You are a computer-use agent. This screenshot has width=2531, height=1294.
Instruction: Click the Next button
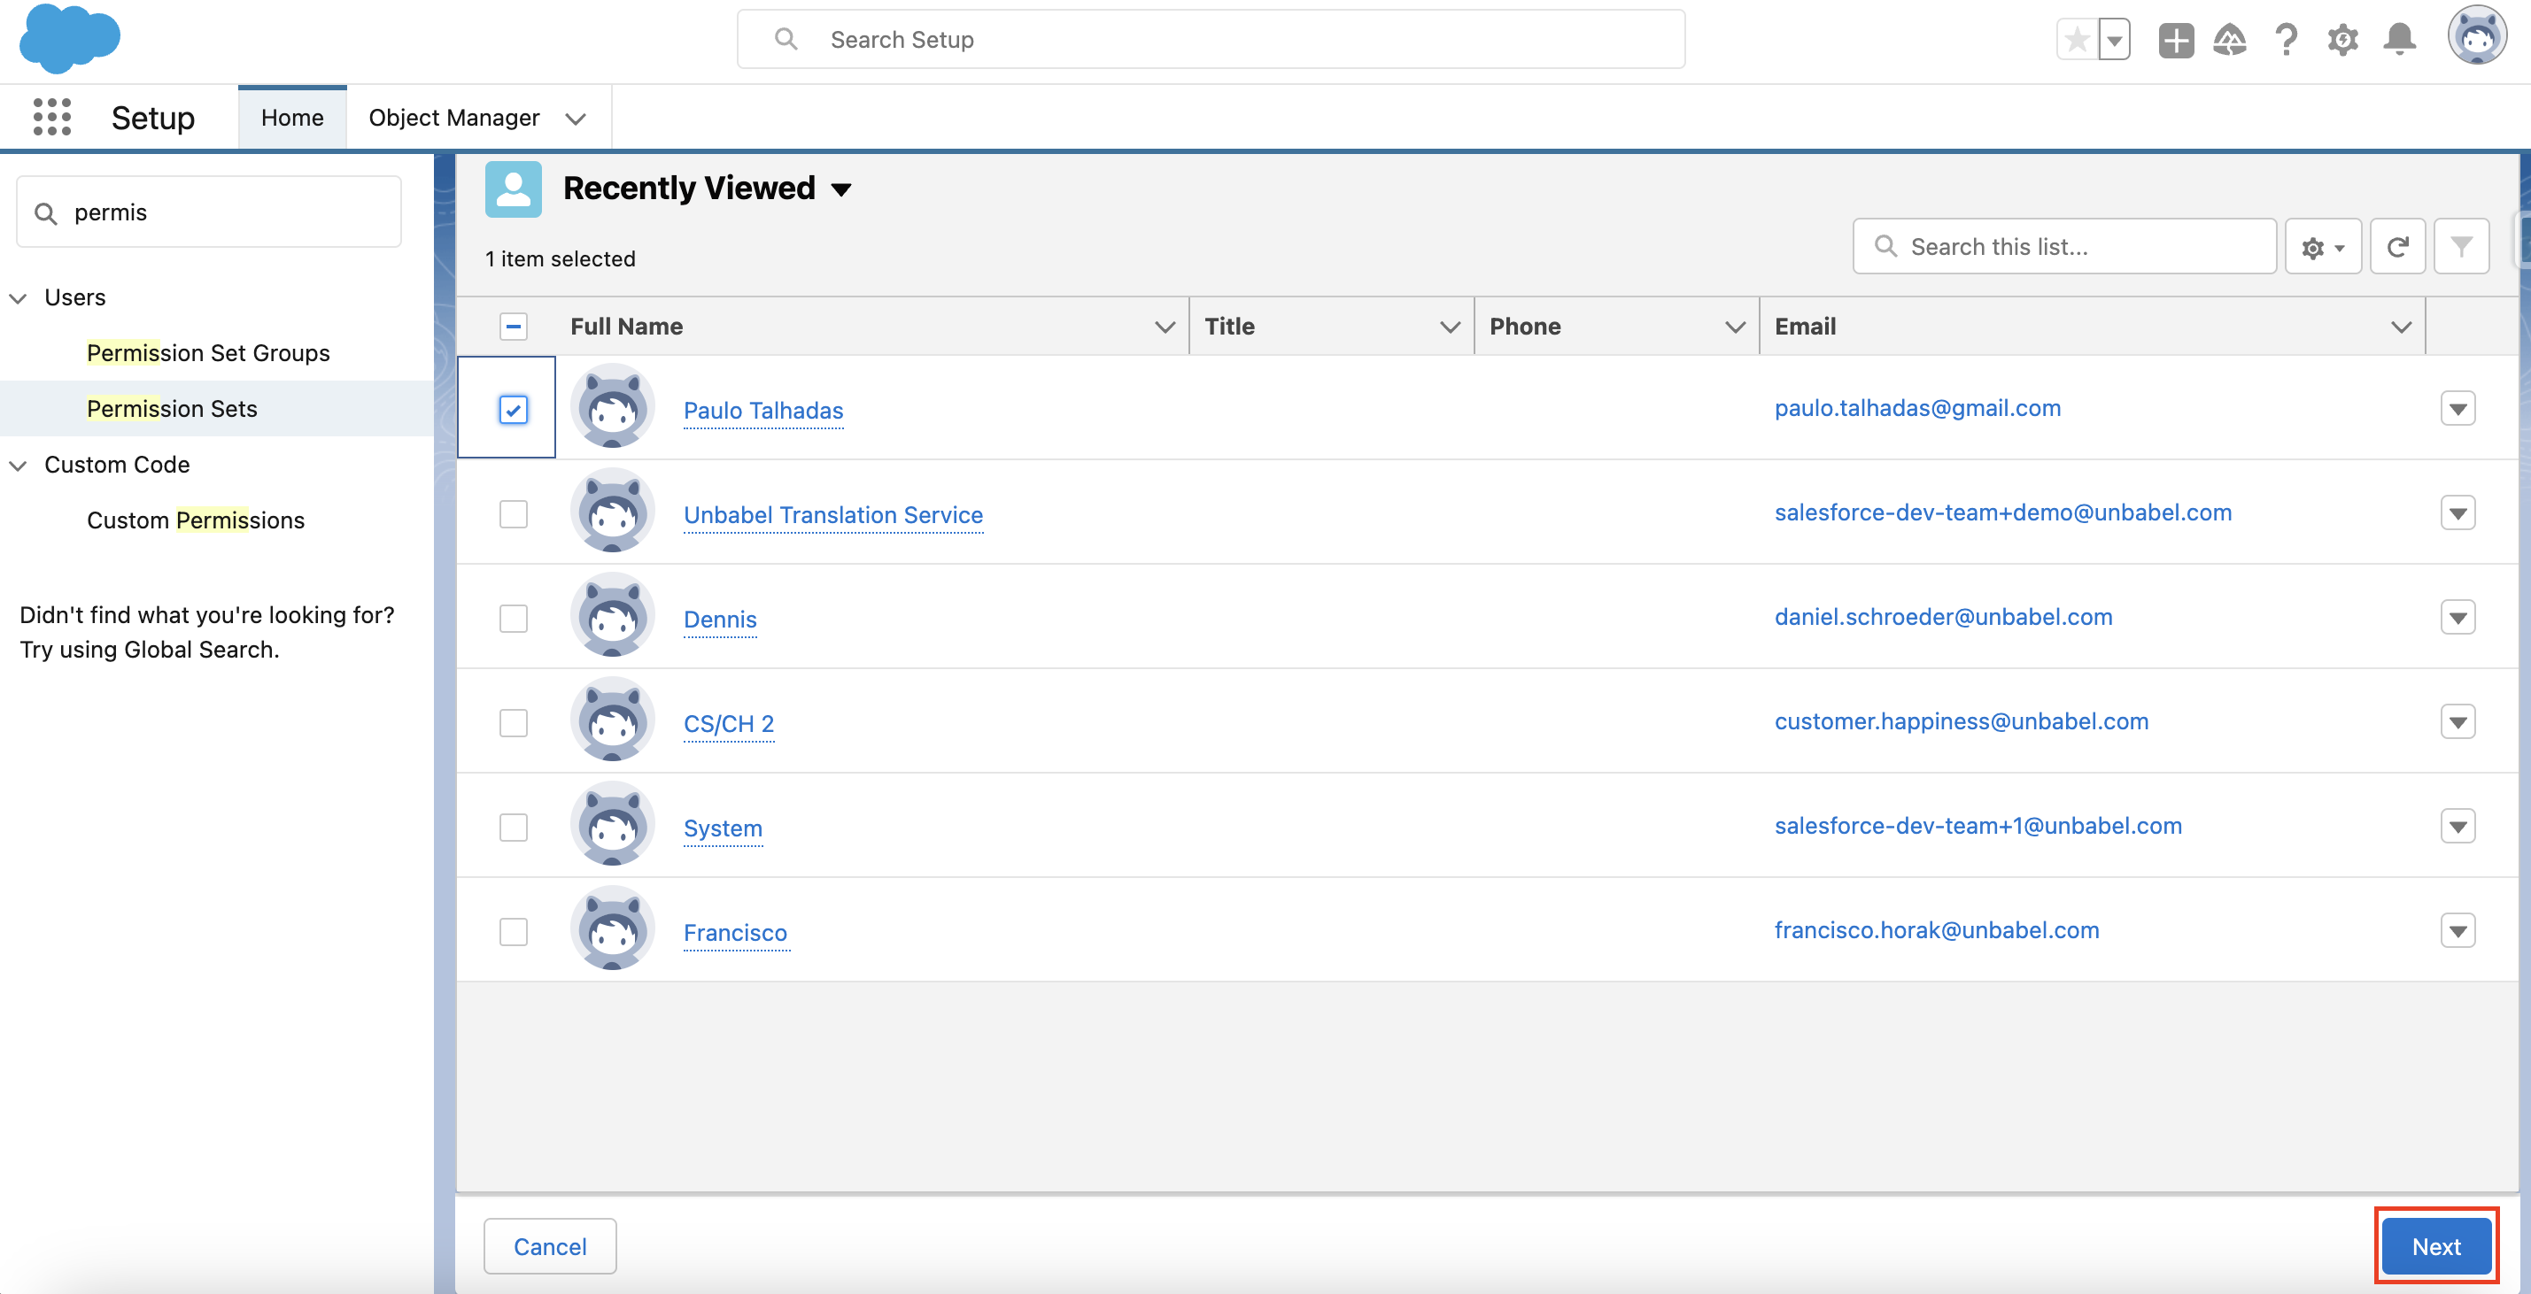click(2435, 1246)
